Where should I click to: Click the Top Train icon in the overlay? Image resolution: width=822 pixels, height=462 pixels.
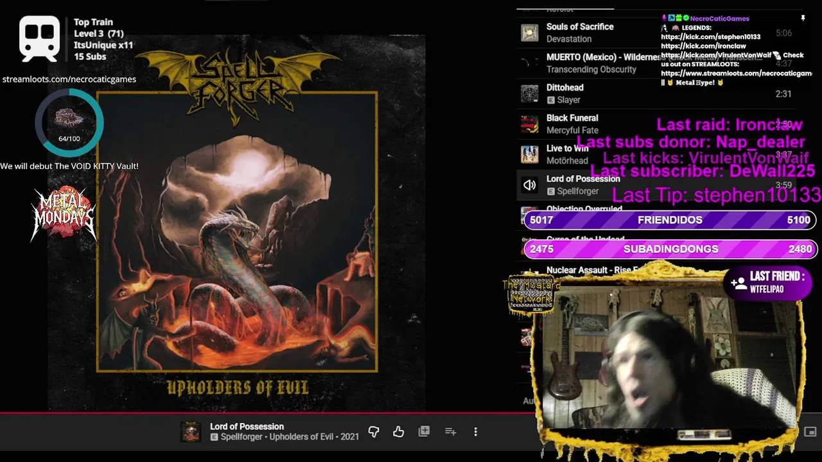tap(39, 38)
